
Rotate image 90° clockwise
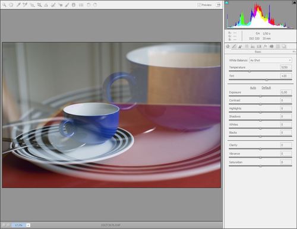click(x=95, y=5)
